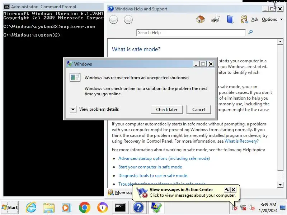The image size is (287, 215).
Task: Open the What is Recovery? link
Action: [241, 141]
